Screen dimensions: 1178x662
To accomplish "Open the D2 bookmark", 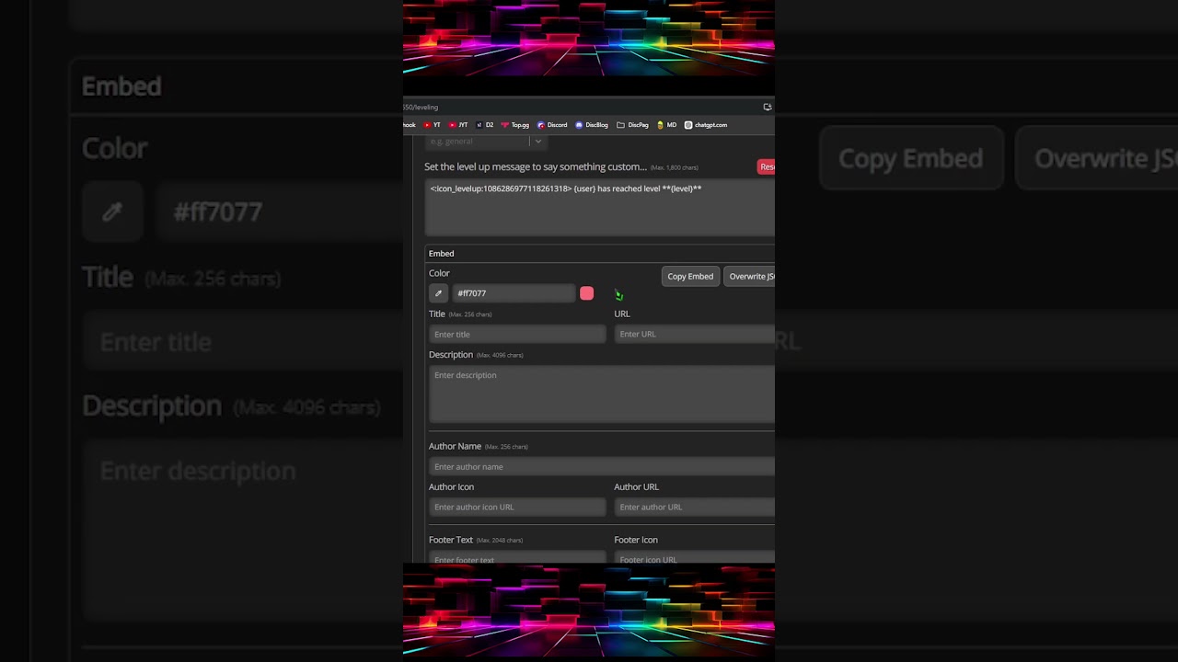I will coord(485,125).
